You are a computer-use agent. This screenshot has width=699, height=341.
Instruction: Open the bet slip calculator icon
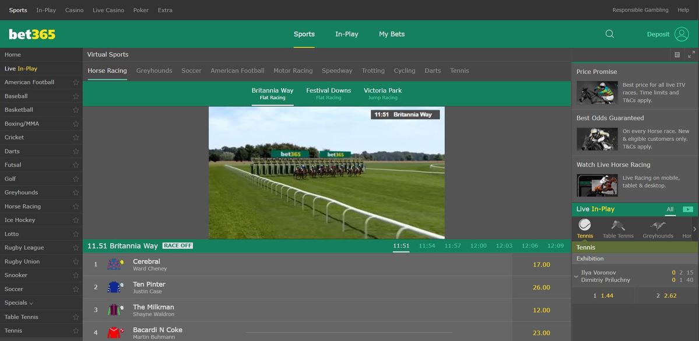point(677,54)
